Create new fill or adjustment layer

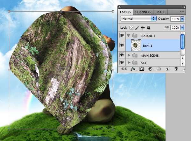[x=151, y=69]
